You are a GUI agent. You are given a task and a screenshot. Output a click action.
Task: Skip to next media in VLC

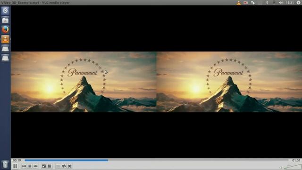point(36,166)
